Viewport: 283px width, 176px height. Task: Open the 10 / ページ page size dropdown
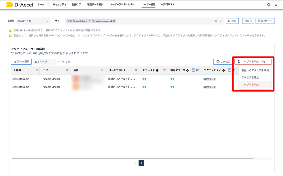(x=44, y=62)
